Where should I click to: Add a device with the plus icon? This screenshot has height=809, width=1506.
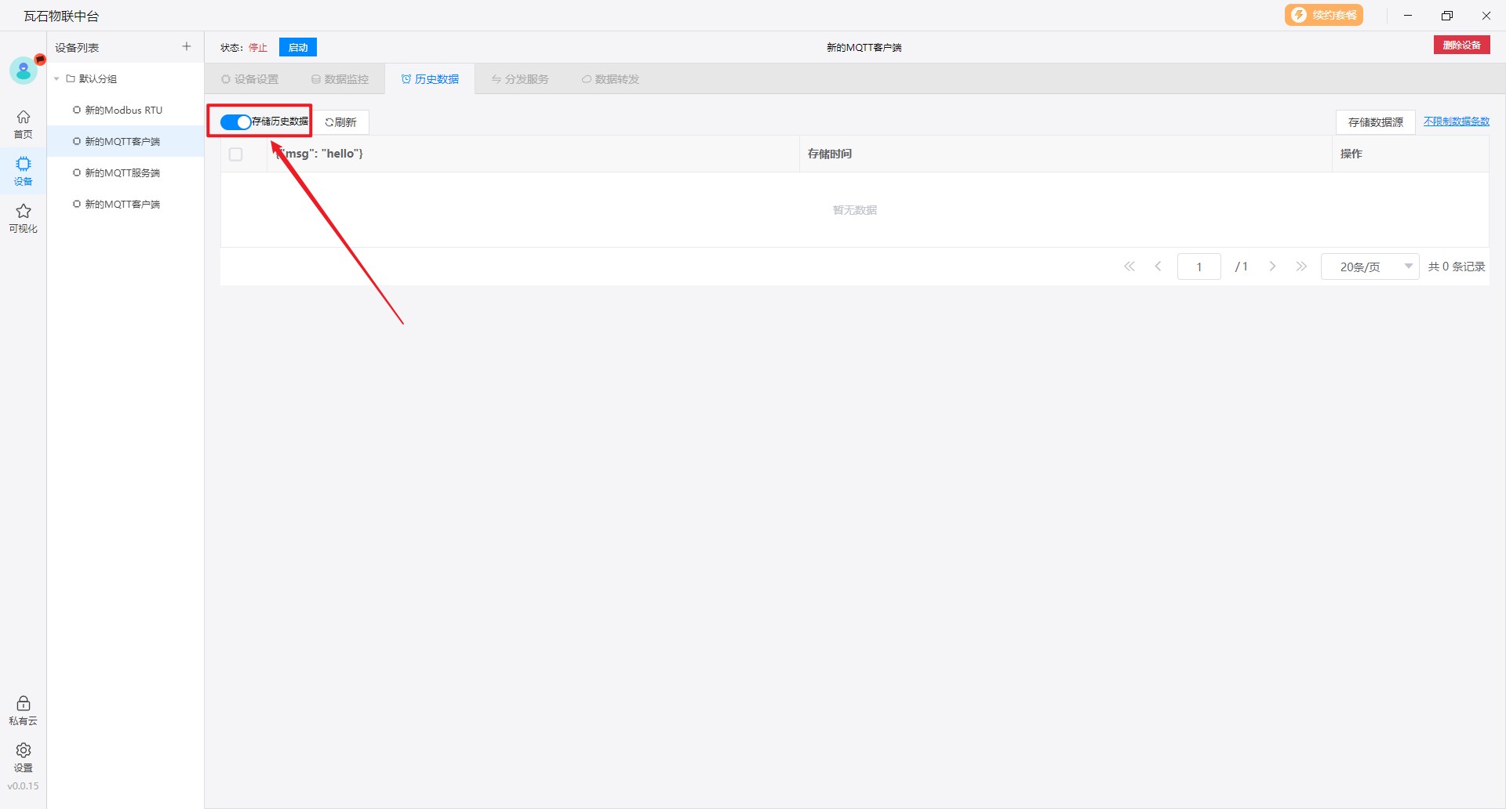point(187,47)
